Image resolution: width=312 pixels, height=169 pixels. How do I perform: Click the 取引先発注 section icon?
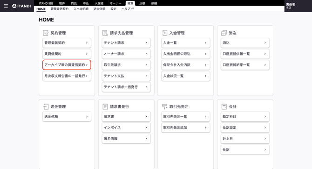point(164,106)
